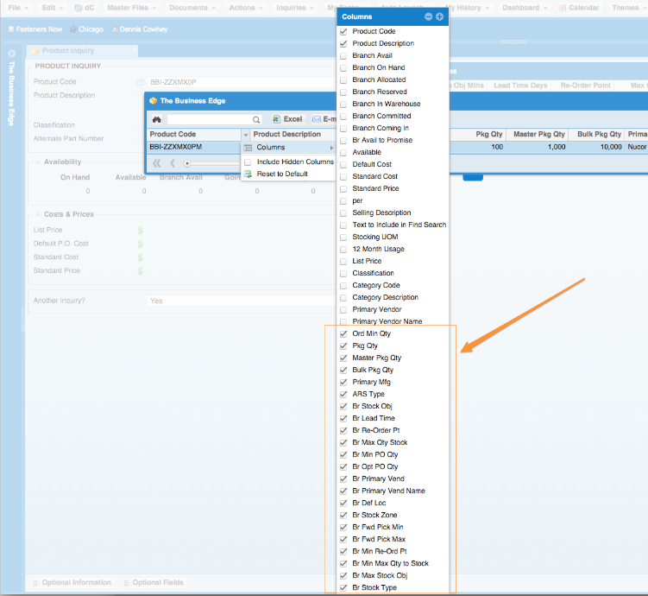Enable the Branch On Hand column
The image size is (648, 596).
[343, 68]
